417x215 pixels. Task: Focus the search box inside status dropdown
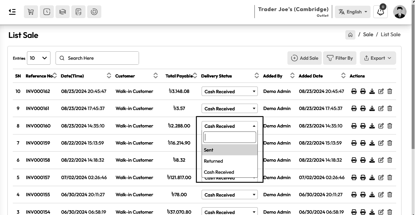click(x=230, y=137)
